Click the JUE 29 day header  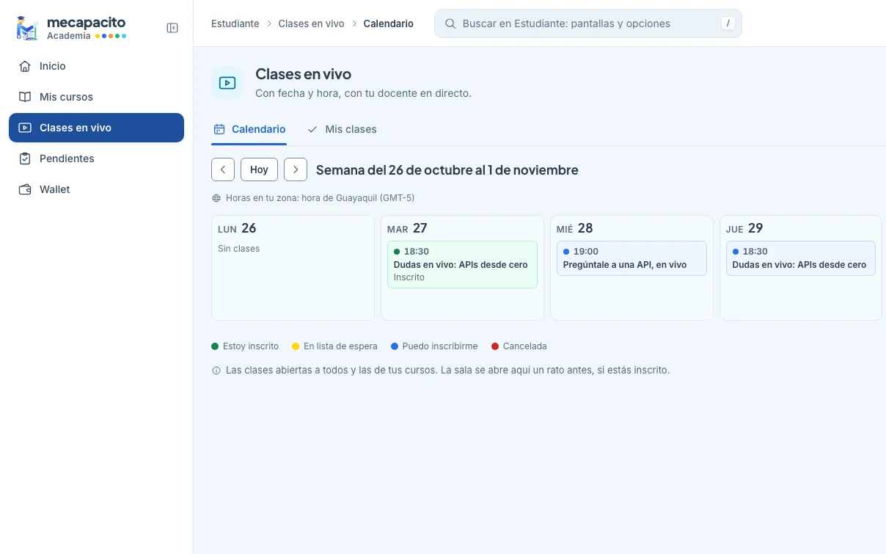744,229
